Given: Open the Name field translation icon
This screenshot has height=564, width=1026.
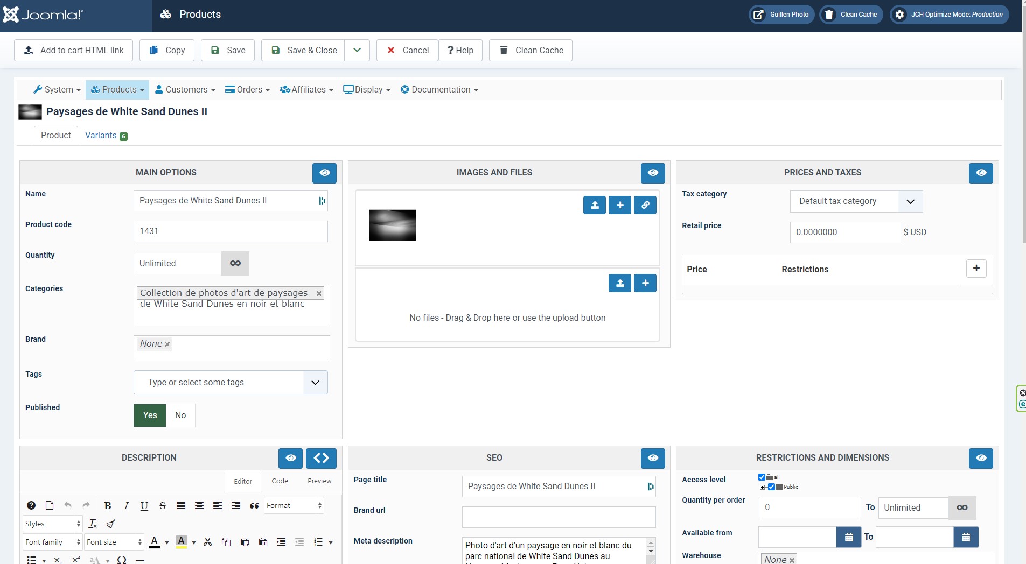Looking at the screenshot, I should [322, 201].
